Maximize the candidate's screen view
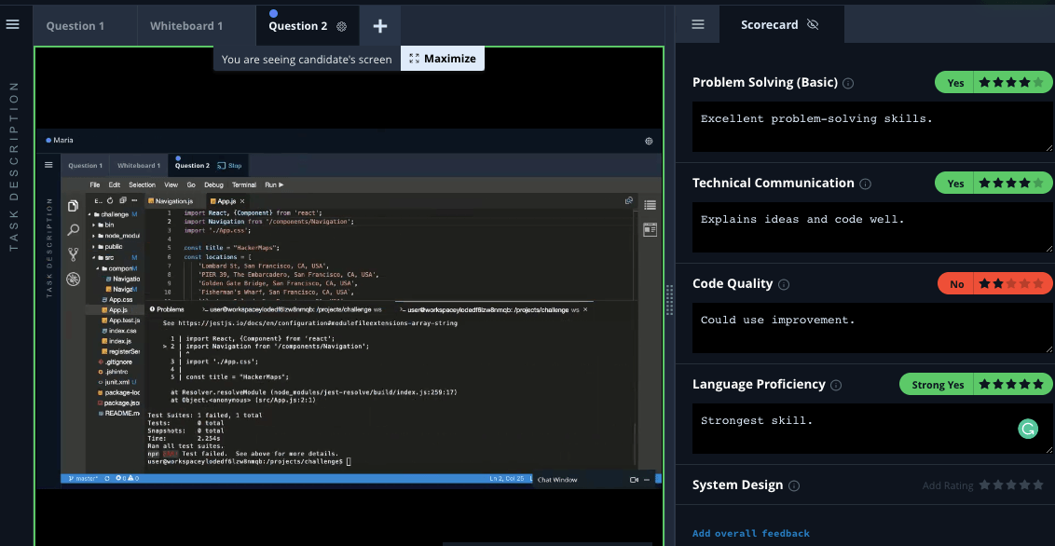Image resolution: width=1055 pixels, height=546 pixels. [x=443, y=59]
